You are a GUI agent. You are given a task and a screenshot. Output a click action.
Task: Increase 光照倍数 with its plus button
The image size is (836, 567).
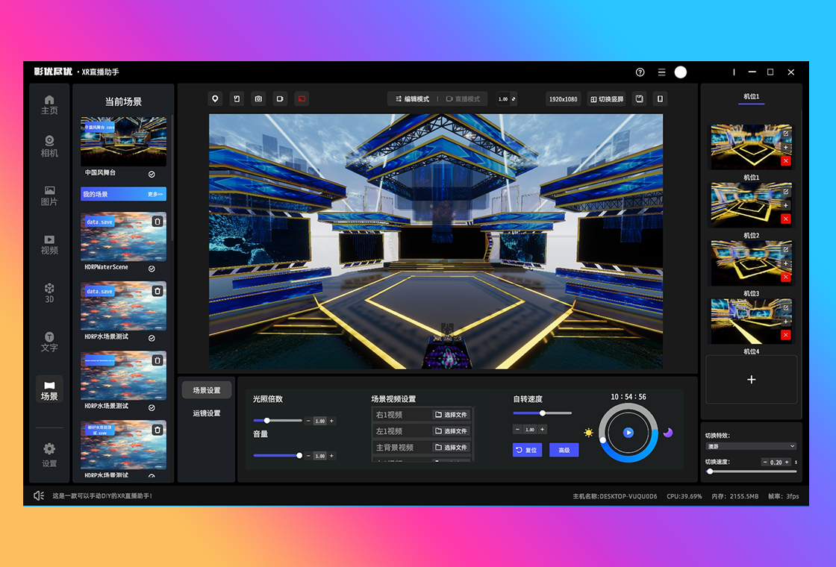(x=331, y=421)
